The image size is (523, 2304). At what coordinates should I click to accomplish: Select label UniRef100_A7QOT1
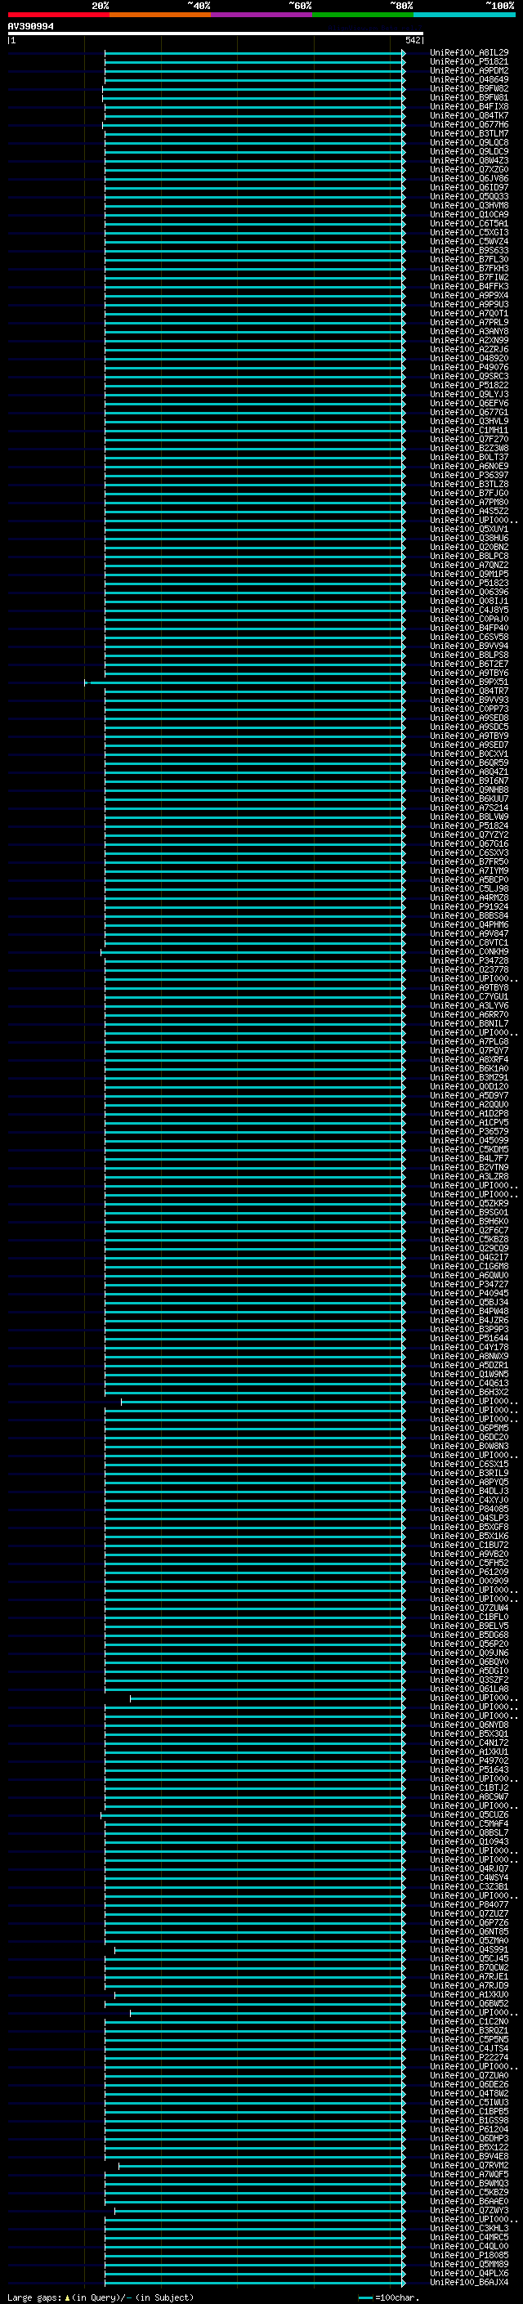point(469,314)
